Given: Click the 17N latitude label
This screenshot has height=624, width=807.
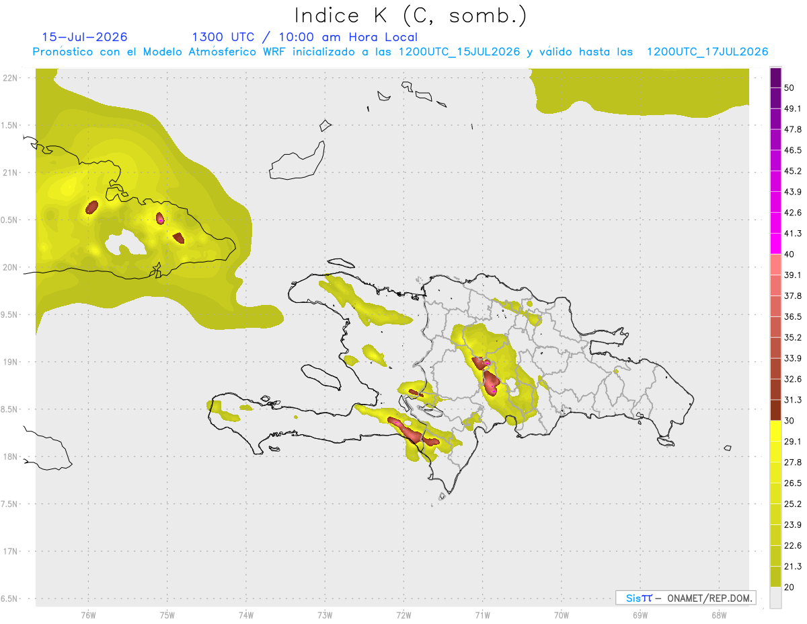Looking at the screenshot, I should point(10,551).
